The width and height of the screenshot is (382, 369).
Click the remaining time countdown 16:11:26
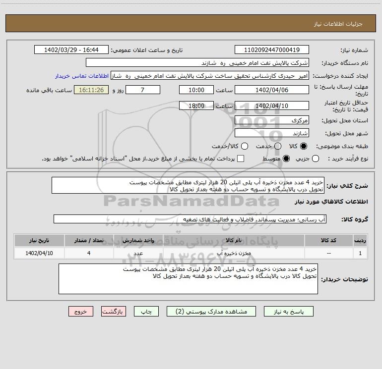point(91,90)
